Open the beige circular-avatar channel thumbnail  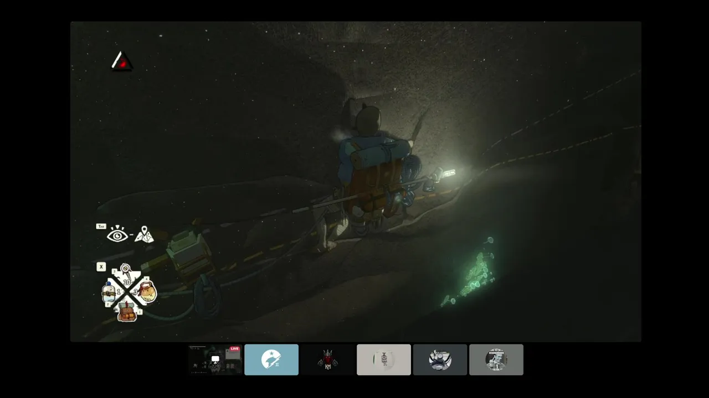(x=384, y=360)
